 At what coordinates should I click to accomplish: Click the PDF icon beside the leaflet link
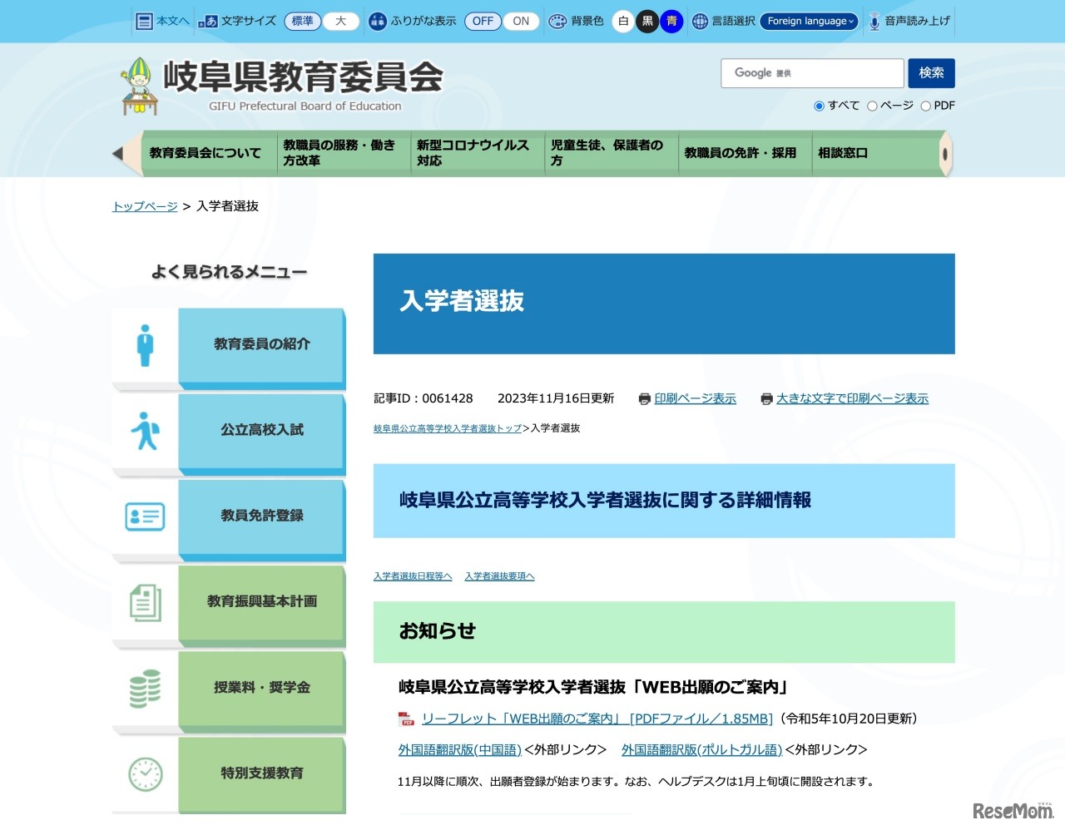406,719
